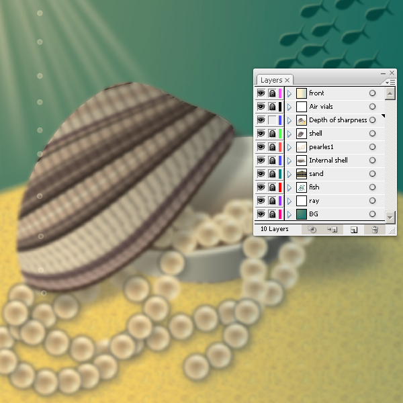Click the front layer thumbnail
Image resolution: width=403 pixels, height=403 pixels.
pyautogui.click(x=302, y=93)
